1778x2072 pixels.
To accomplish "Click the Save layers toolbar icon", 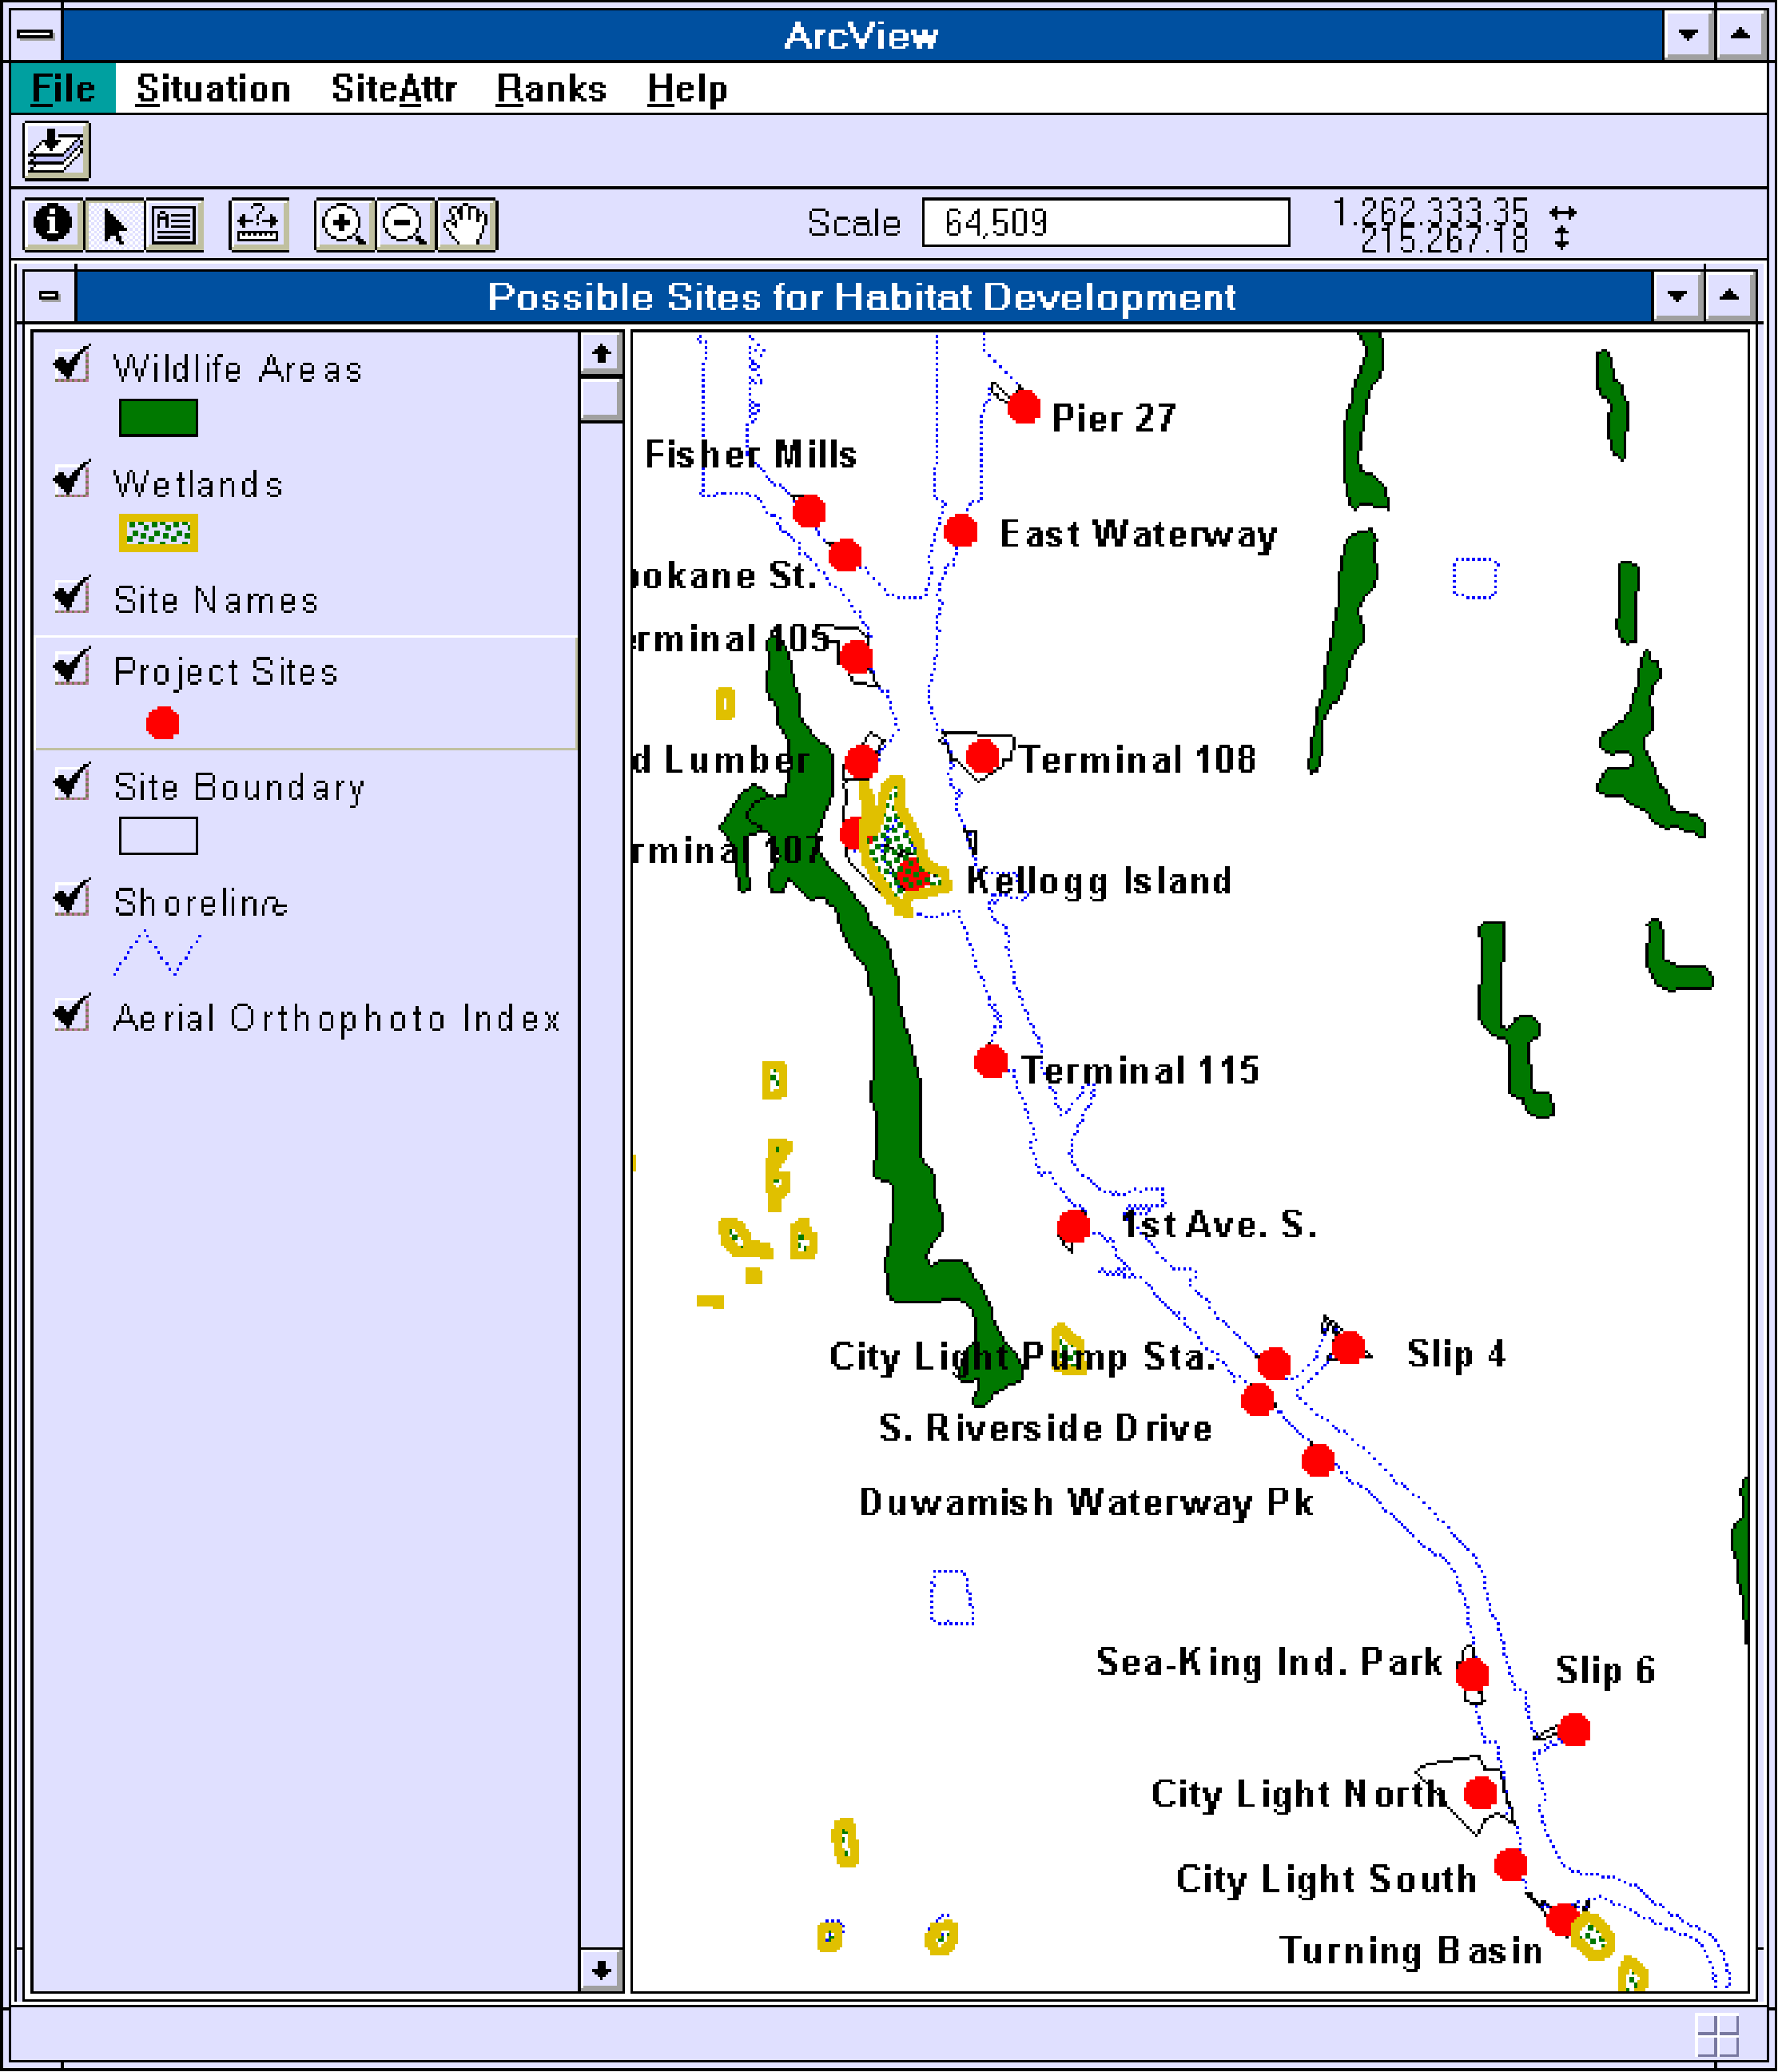I will click(x=56, y=151).
